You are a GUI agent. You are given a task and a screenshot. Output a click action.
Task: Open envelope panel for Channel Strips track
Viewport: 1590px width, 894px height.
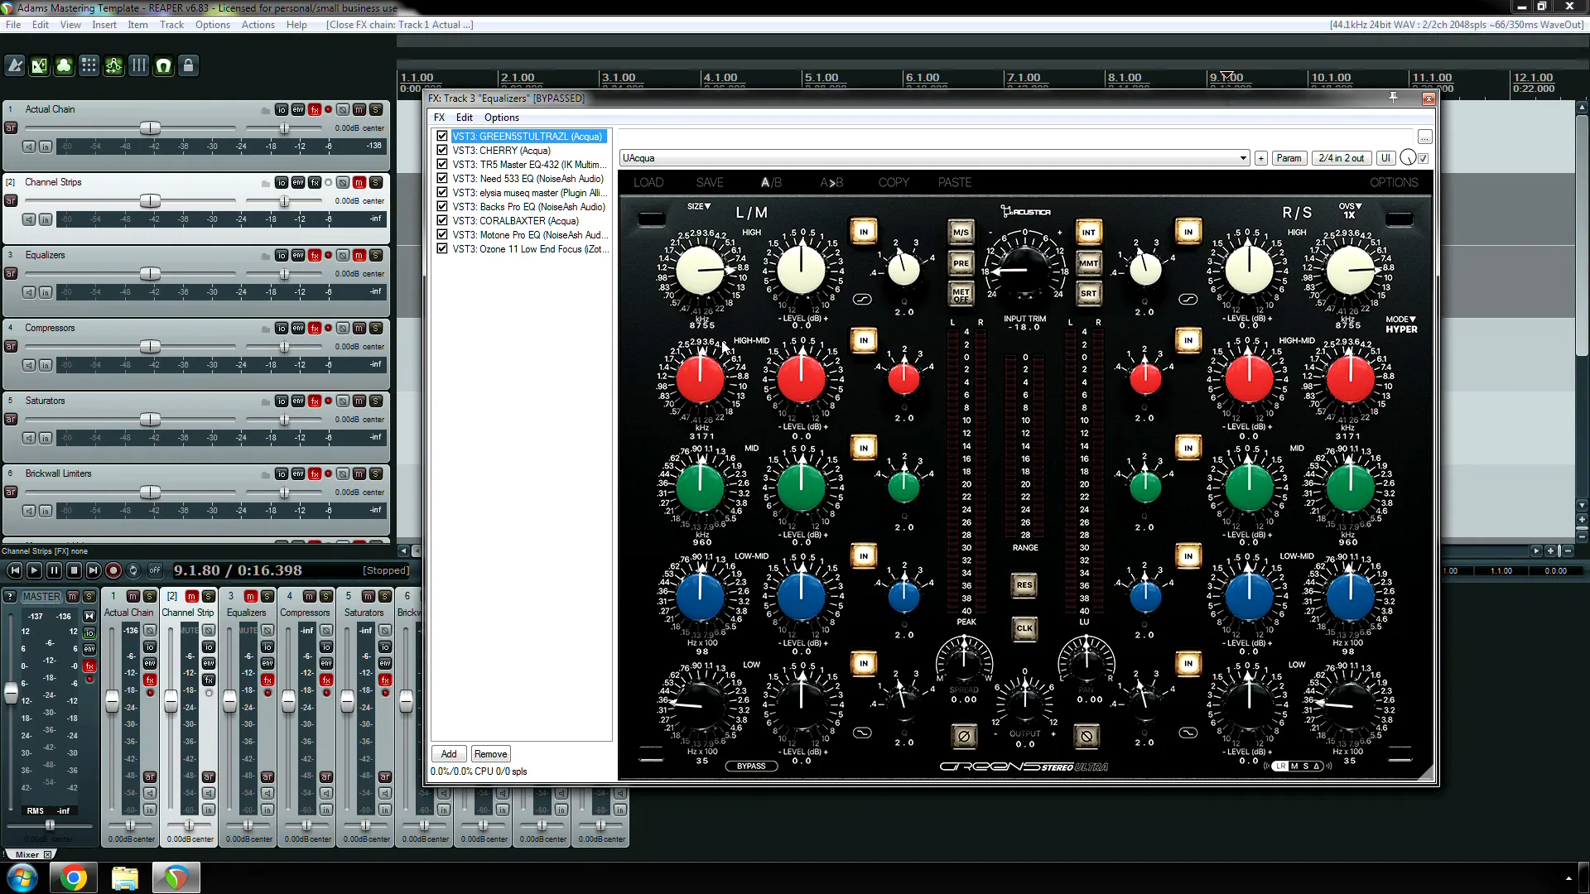(298, 182)
